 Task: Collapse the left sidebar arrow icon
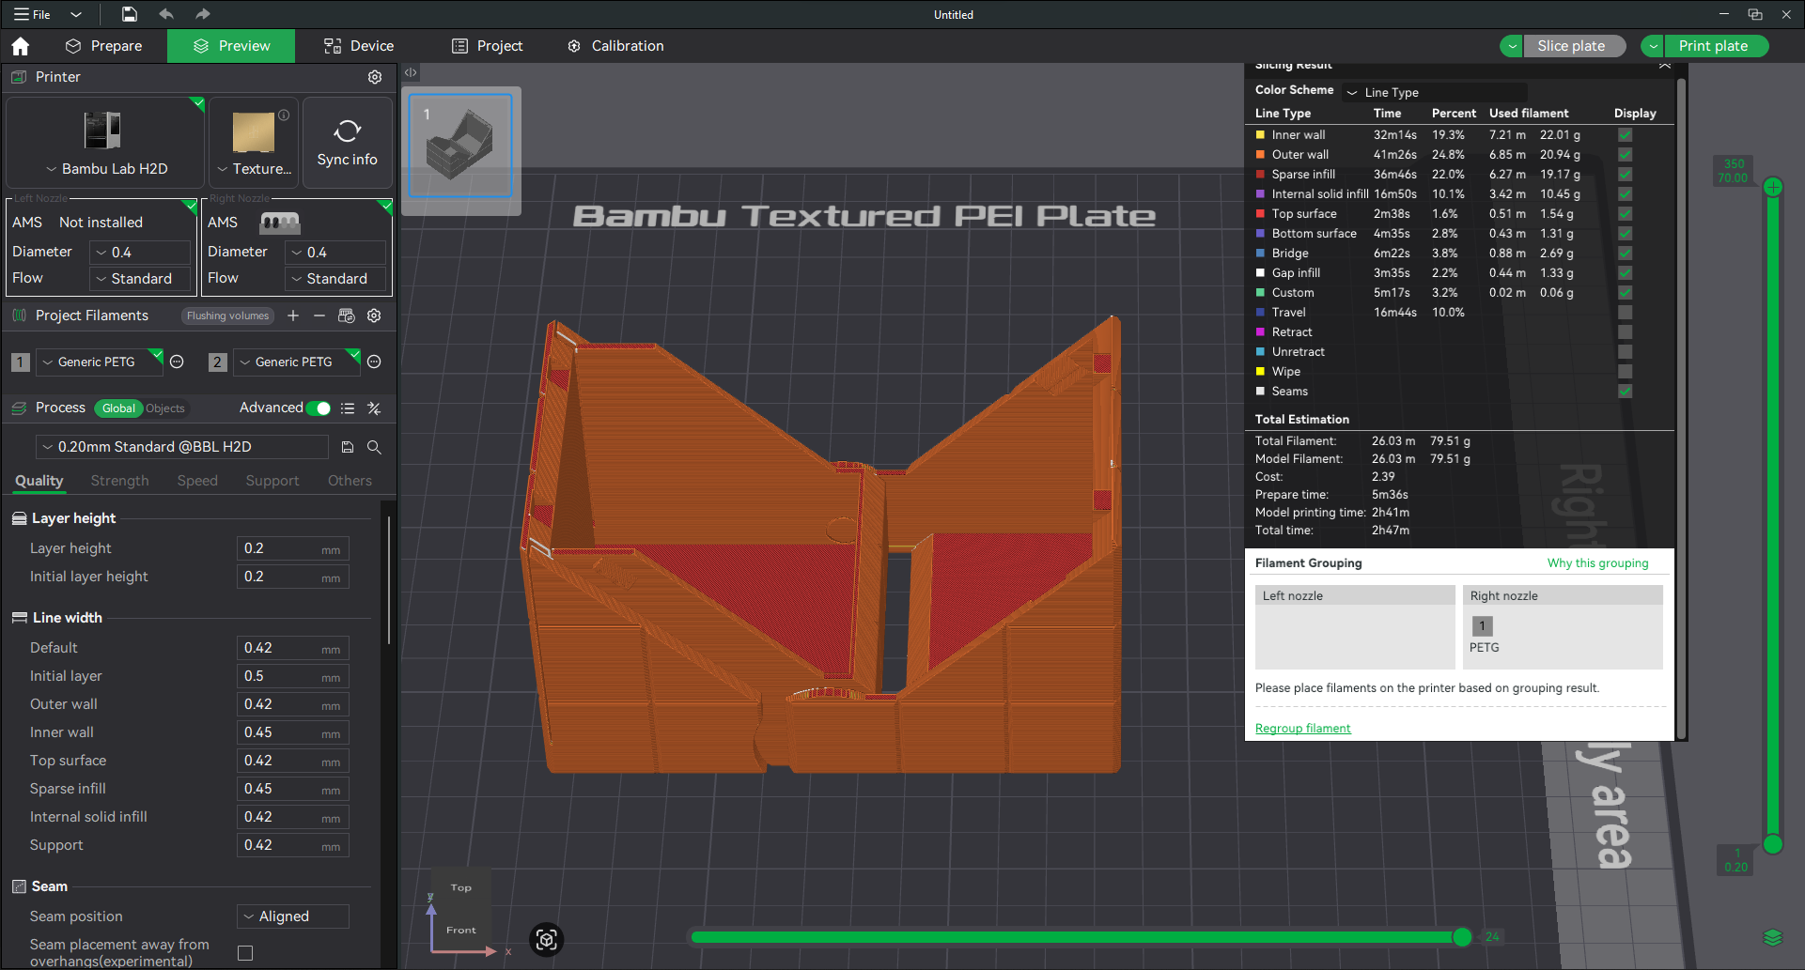pos(411,72)
